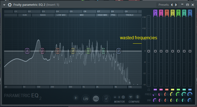Select band 1 token in the EQ graph
Screen dimensions: 197x107
[27, 51]
